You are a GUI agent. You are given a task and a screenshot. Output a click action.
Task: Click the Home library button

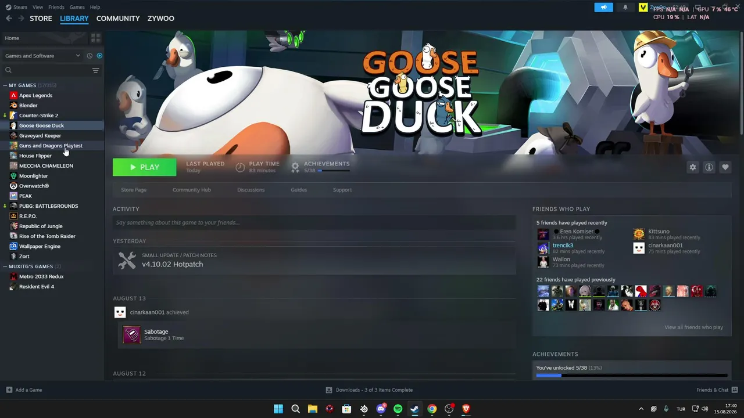(44, 38)
